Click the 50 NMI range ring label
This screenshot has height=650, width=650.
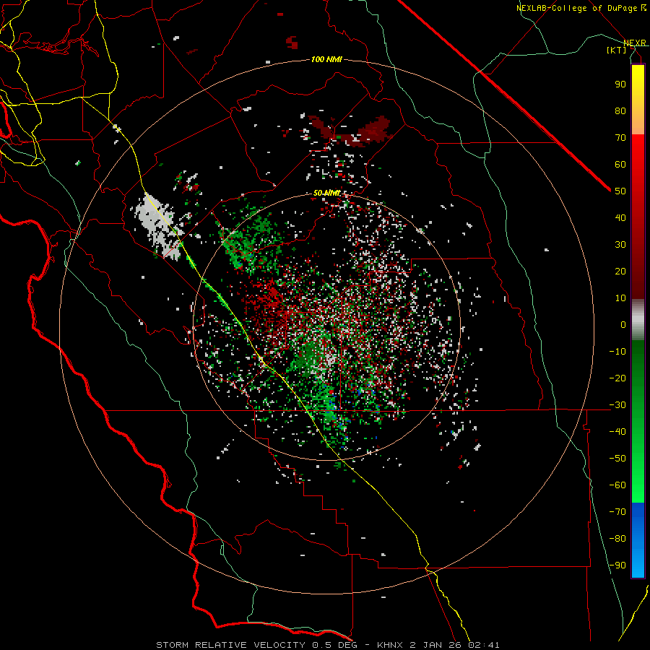pos(326,193)
